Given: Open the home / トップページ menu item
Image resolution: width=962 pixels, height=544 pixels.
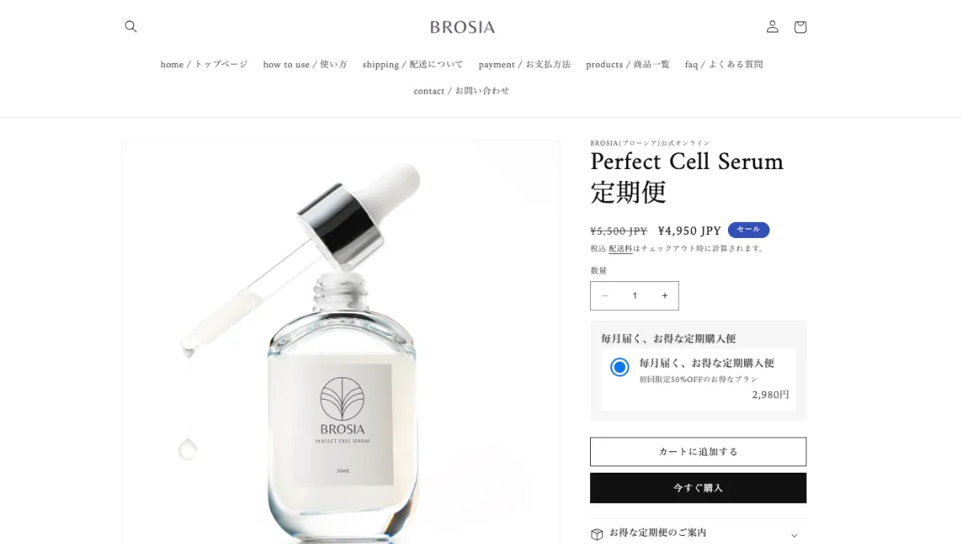Looking at the screenshot, I should [204, 64].
